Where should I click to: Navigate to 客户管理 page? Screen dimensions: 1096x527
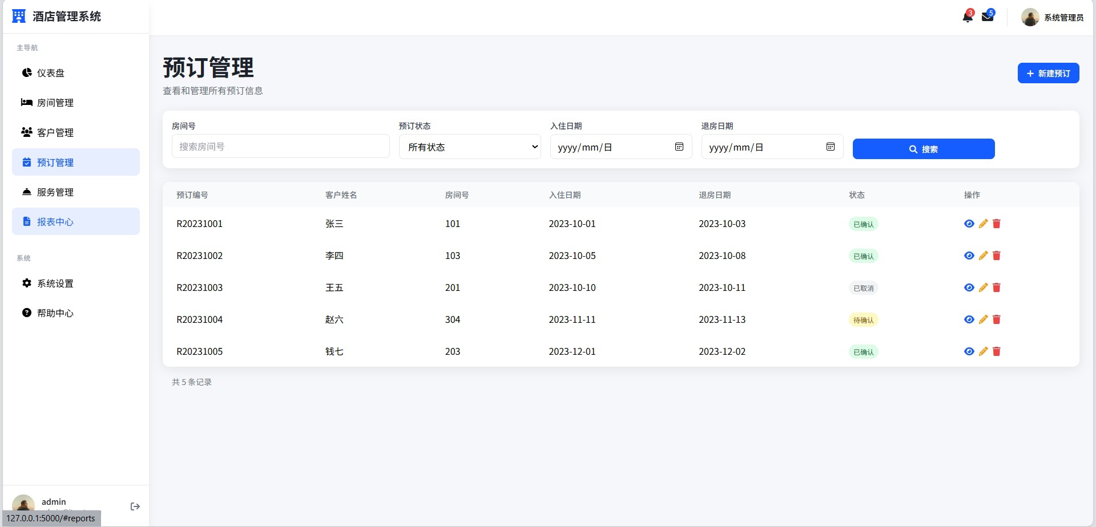76,132
